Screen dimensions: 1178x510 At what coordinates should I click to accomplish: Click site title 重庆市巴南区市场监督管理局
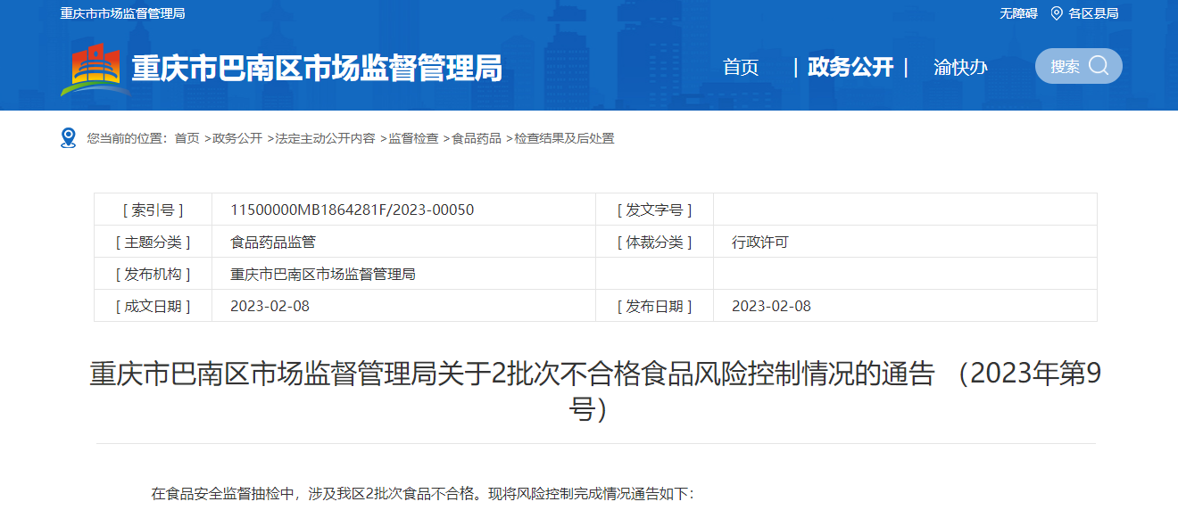click(317, 68)
